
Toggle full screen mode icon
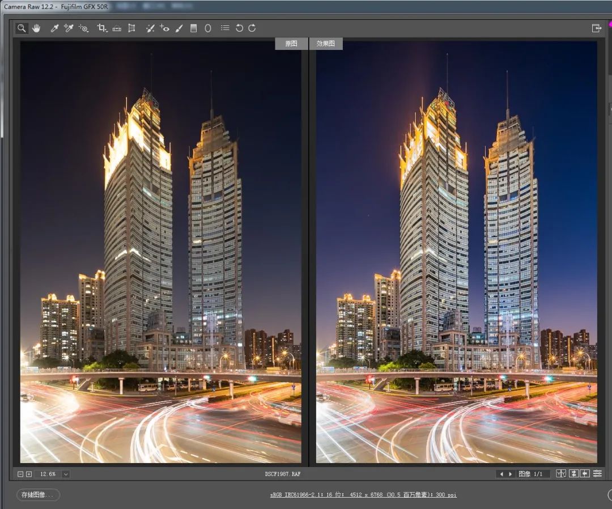(596, 28)
